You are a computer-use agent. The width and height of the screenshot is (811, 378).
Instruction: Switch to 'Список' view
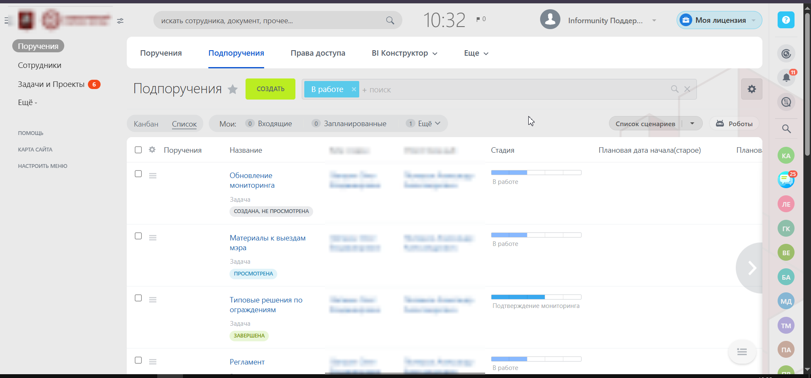pyautogui.click(x=184, y=124)
